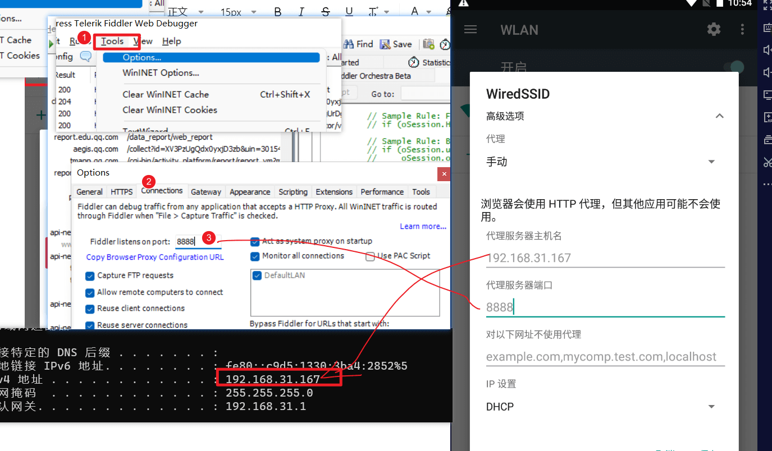Switch to the HTTPS tab in Options
Image resolution: width=772 pixels, height=451 pixels.
122,192
